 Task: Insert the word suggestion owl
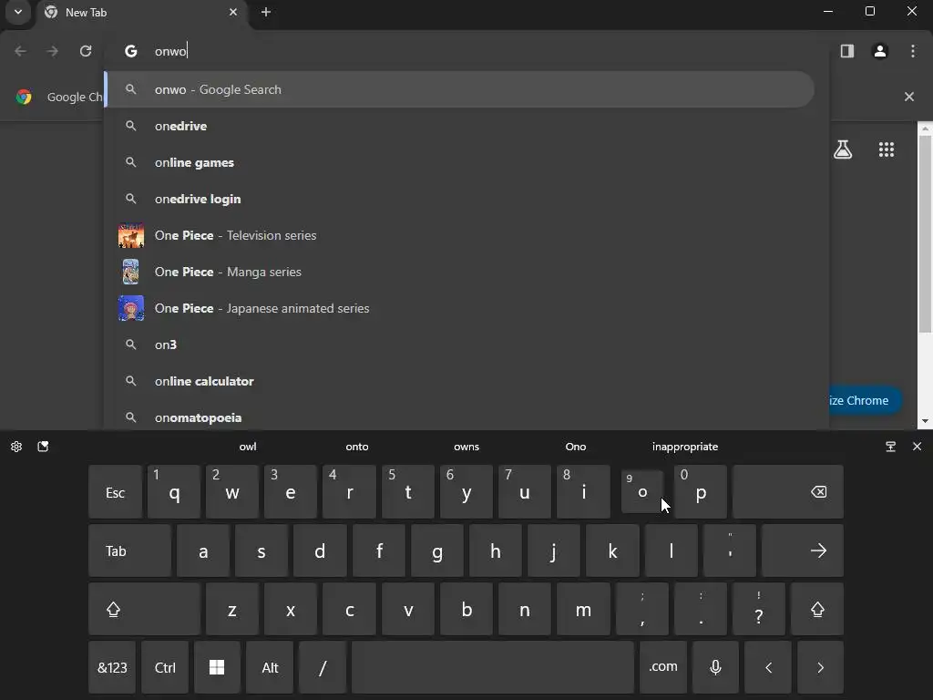[x=248, y=447]
